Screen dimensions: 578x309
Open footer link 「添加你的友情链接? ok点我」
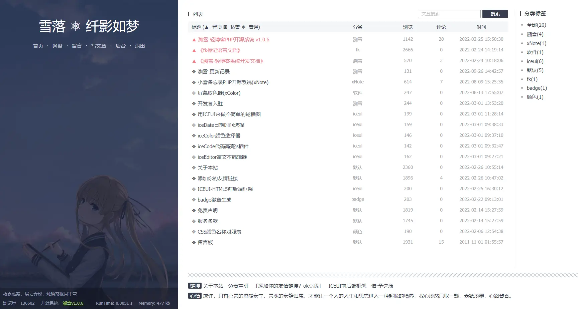(288, 286)
